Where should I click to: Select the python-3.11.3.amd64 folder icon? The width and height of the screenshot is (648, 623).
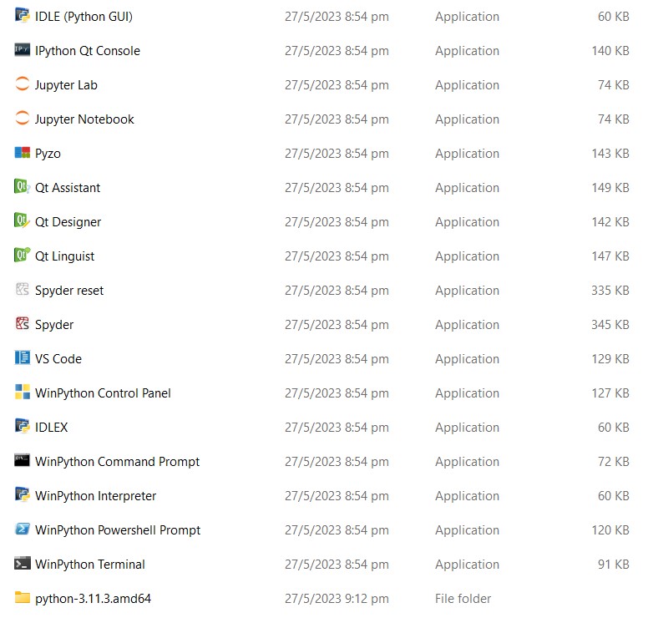tap(23, 597)
